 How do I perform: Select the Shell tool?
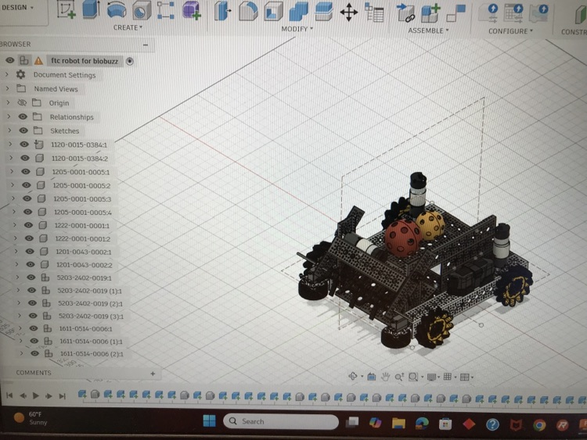point(273,11)
